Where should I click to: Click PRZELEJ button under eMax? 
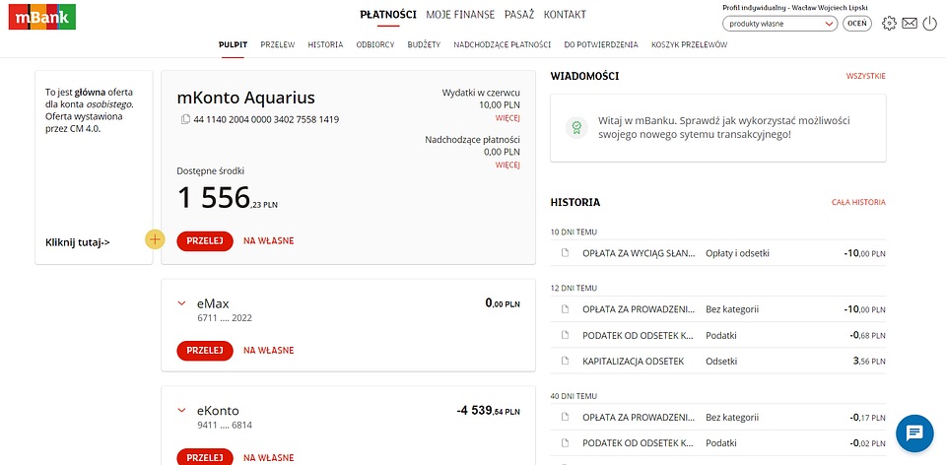(x=205, y=351)
